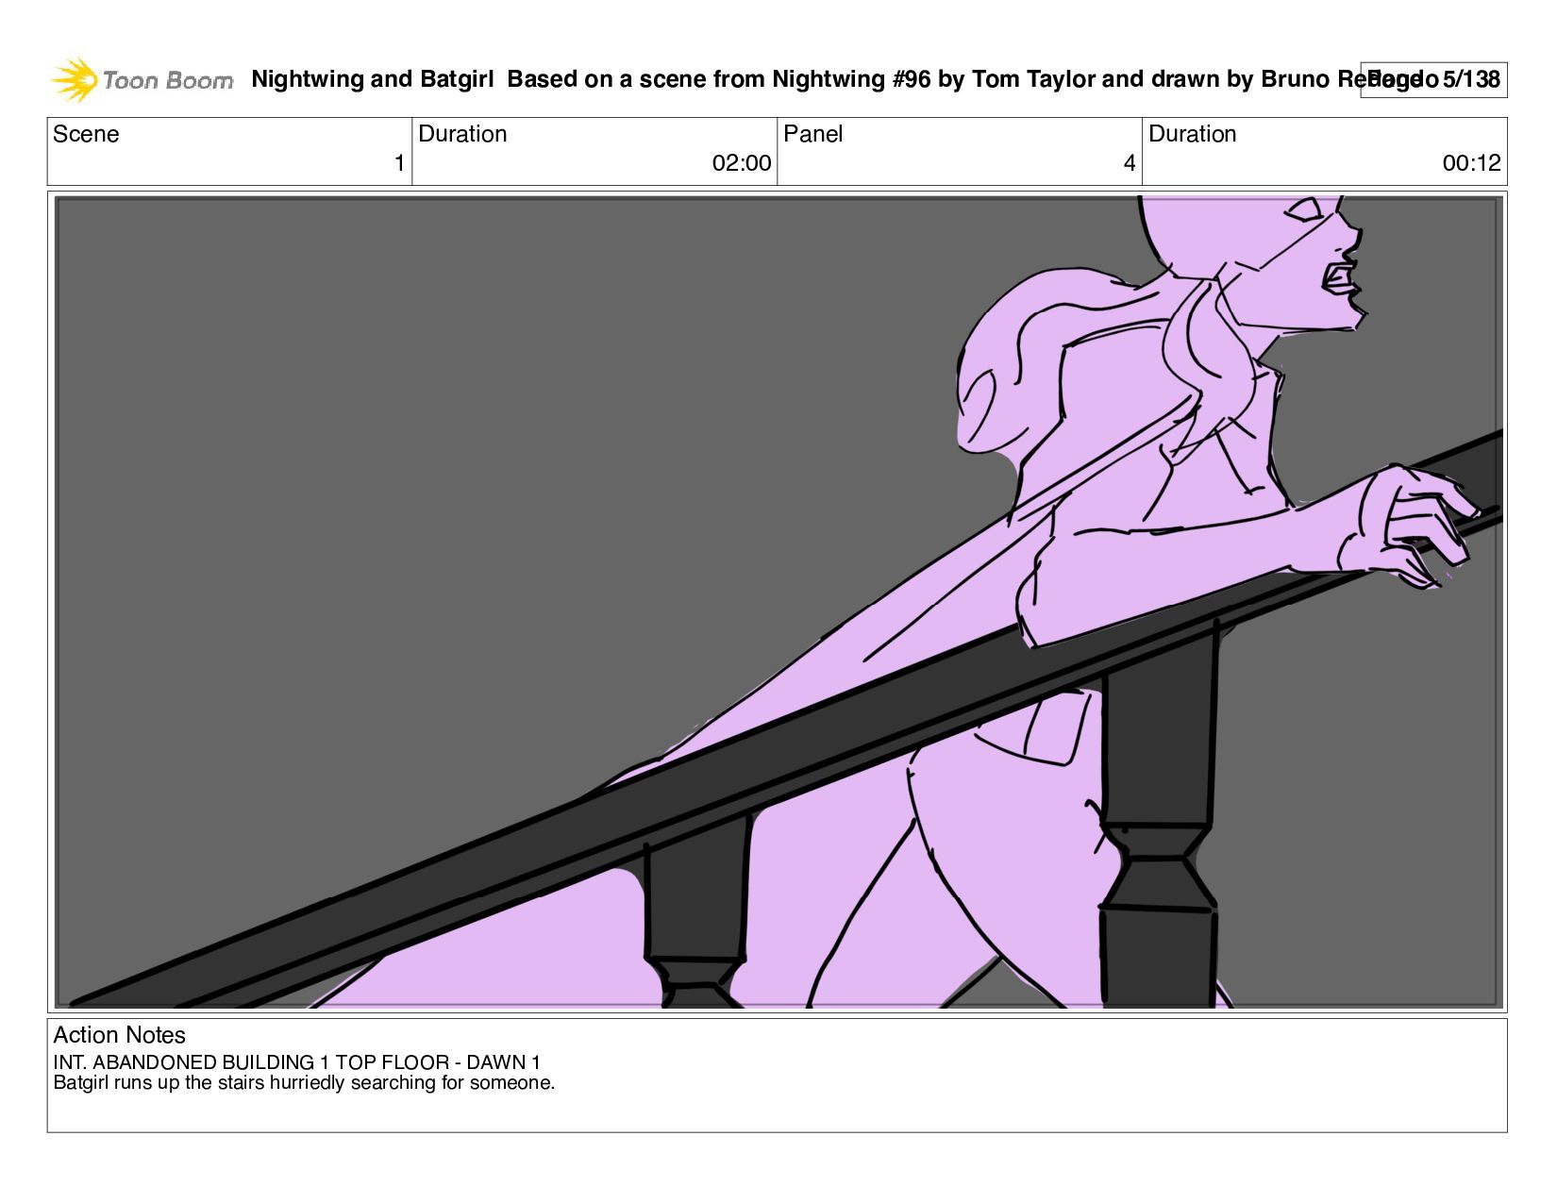The image size is (1557, 1203).
Task: Click the scene number value '1'
Action: 399,163
